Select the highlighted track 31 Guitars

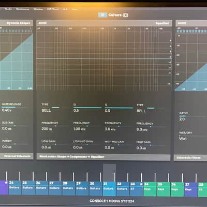click(109, 189)
